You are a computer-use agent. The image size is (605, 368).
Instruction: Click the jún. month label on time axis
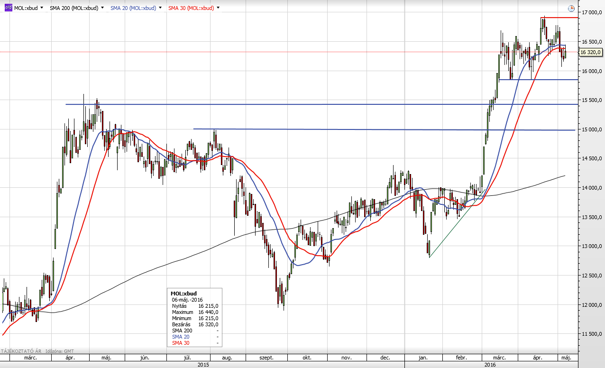tap(146, 358)
